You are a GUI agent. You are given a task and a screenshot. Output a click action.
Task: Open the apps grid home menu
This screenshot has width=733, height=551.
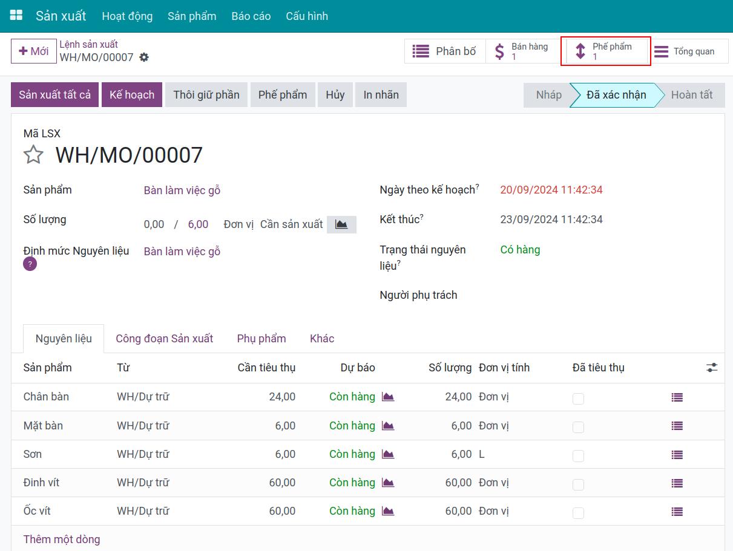point(16,16)
